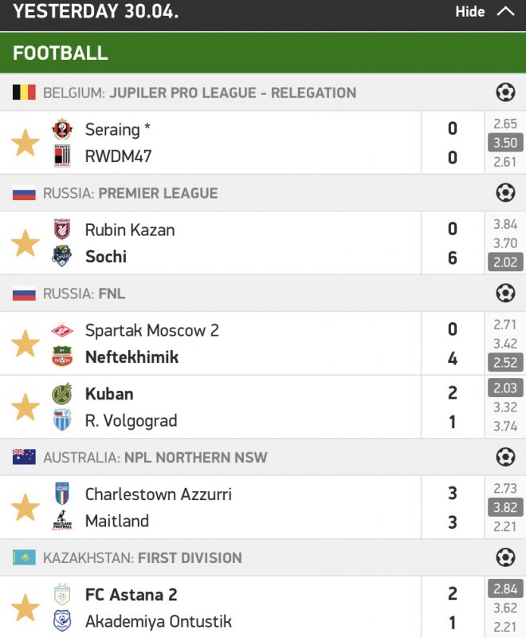Viewport: 526px width, 638px height.
Task: Click football icon in Russia FNL row
Action: click(x=505, y=293)
